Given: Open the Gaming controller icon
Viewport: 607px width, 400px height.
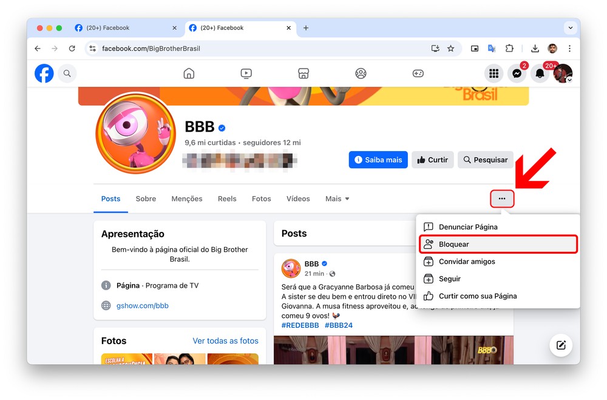Looking at the screenshot, I should [x=418, y=73].
